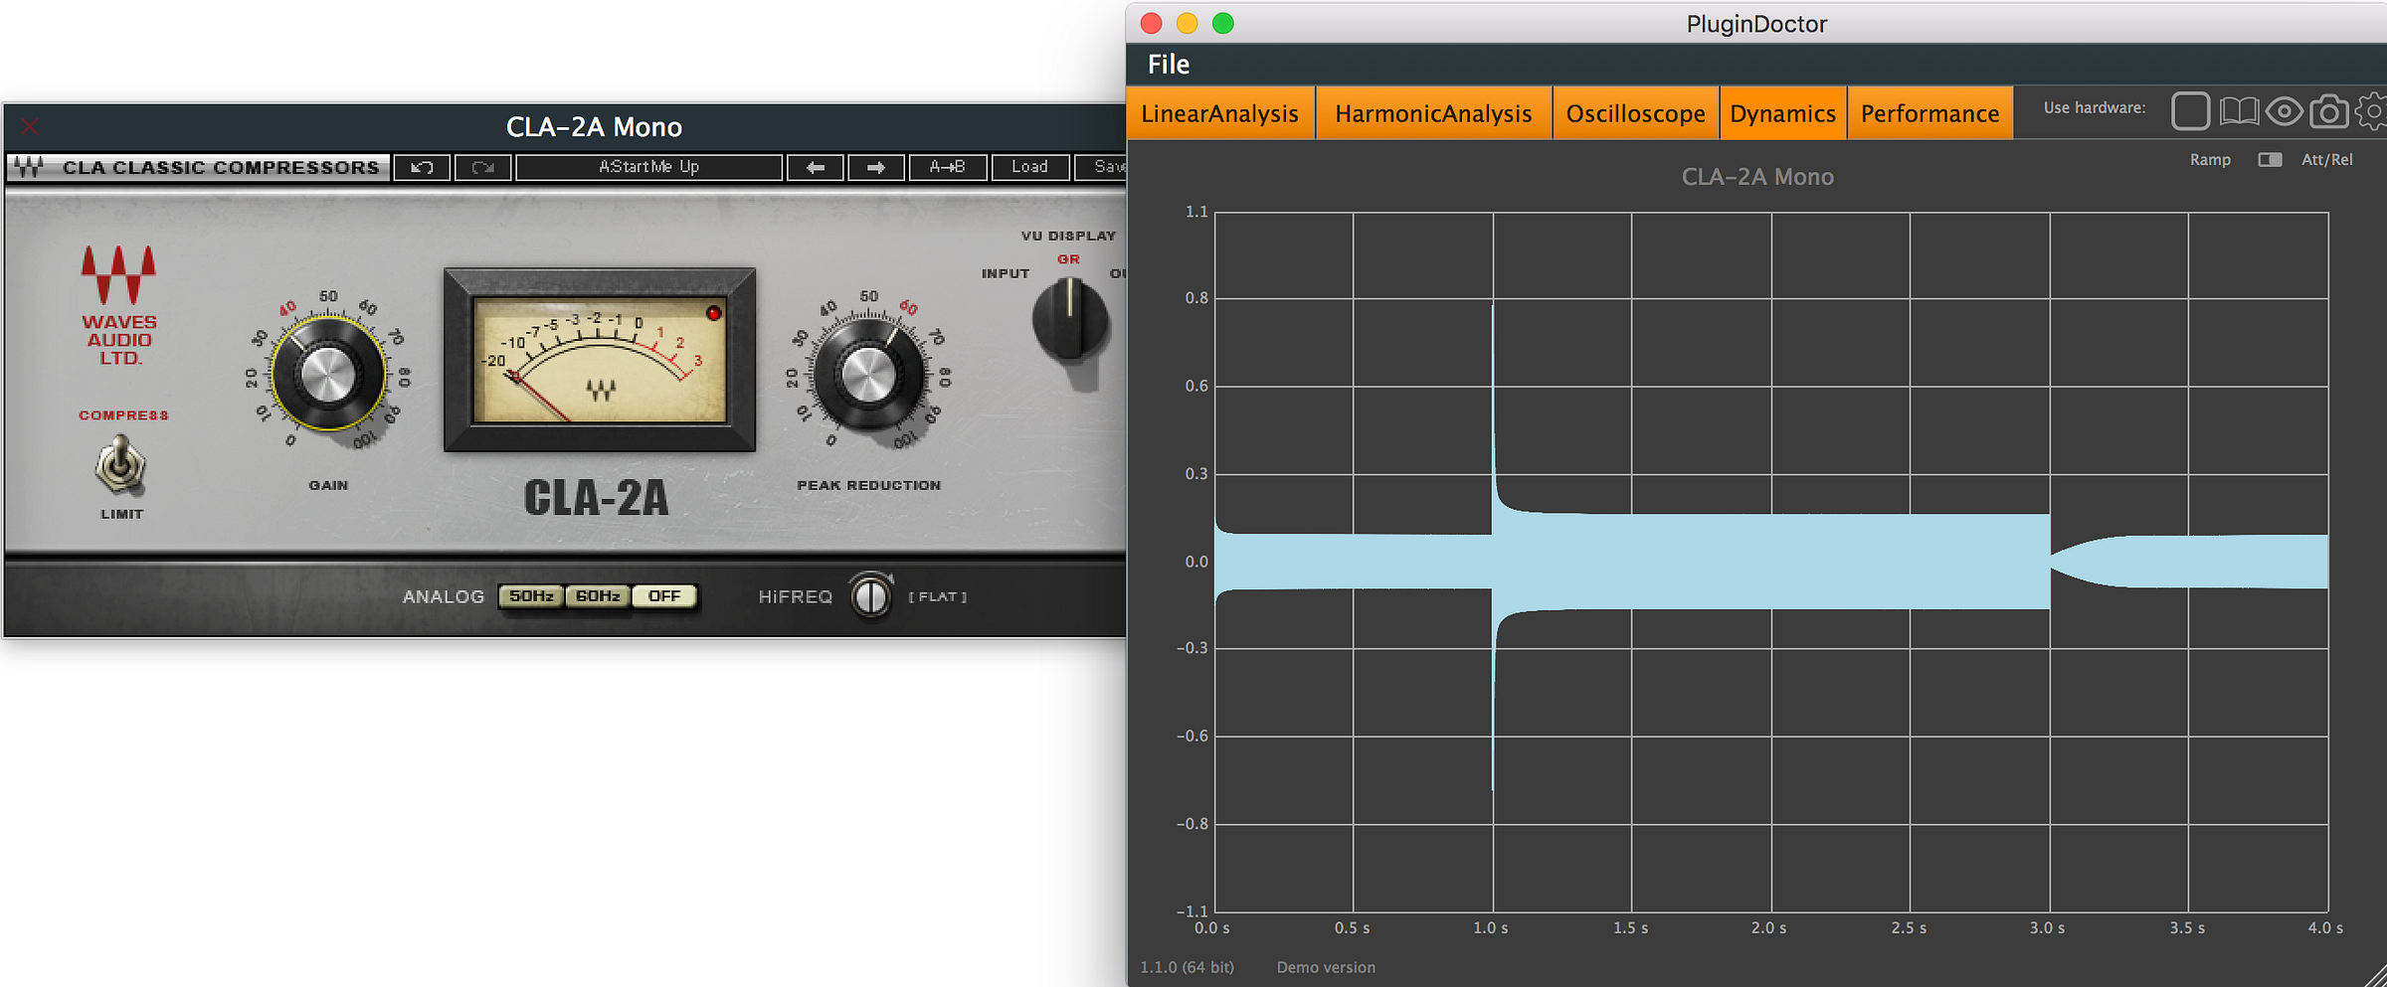Enable the Use hardware checkbox

2190,111
